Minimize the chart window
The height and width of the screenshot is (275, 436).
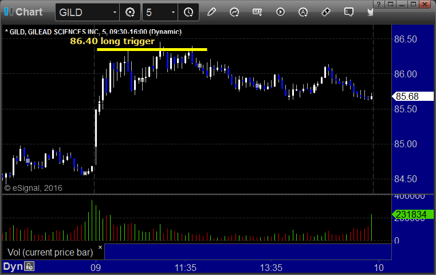coord(402,4)
